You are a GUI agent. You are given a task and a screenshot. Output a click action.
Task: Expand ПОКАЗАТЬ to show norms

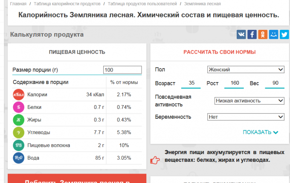click(x=260, y=132)
